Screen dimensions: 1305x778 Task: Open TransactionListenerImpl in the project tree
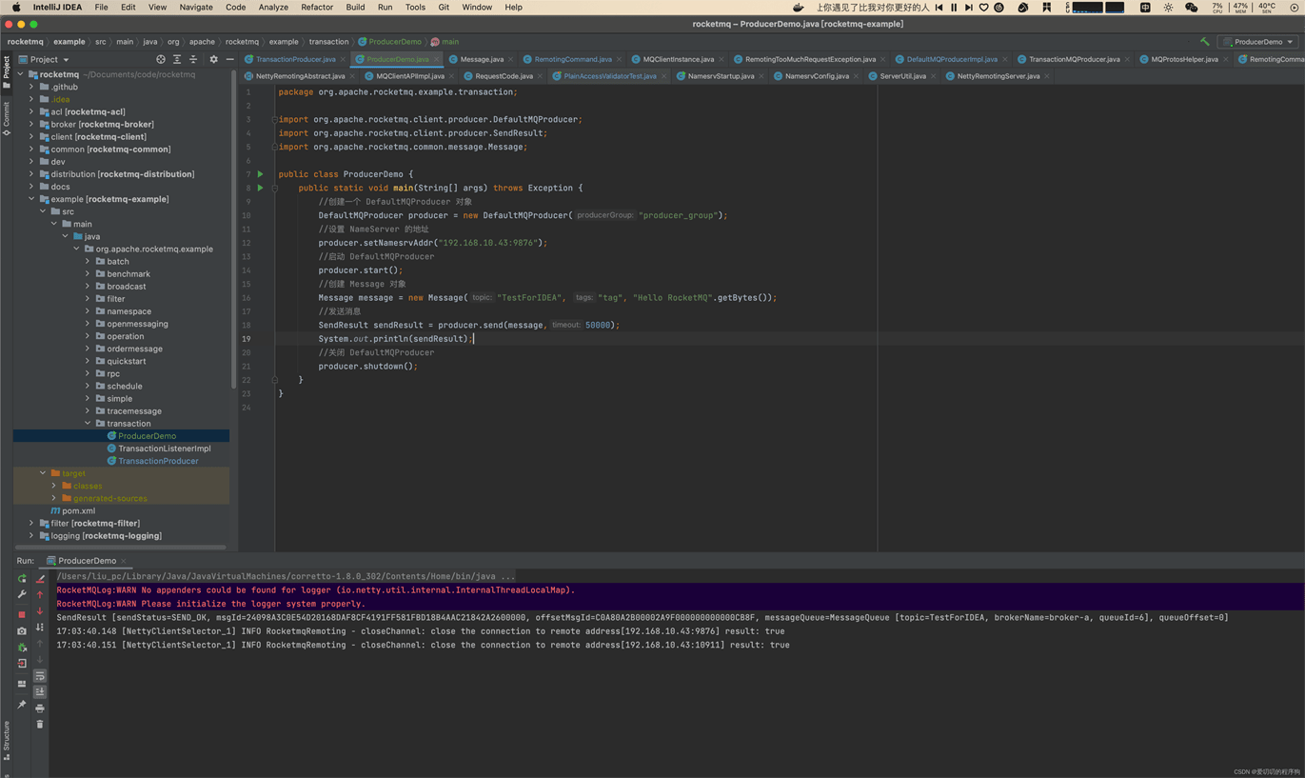164,449
